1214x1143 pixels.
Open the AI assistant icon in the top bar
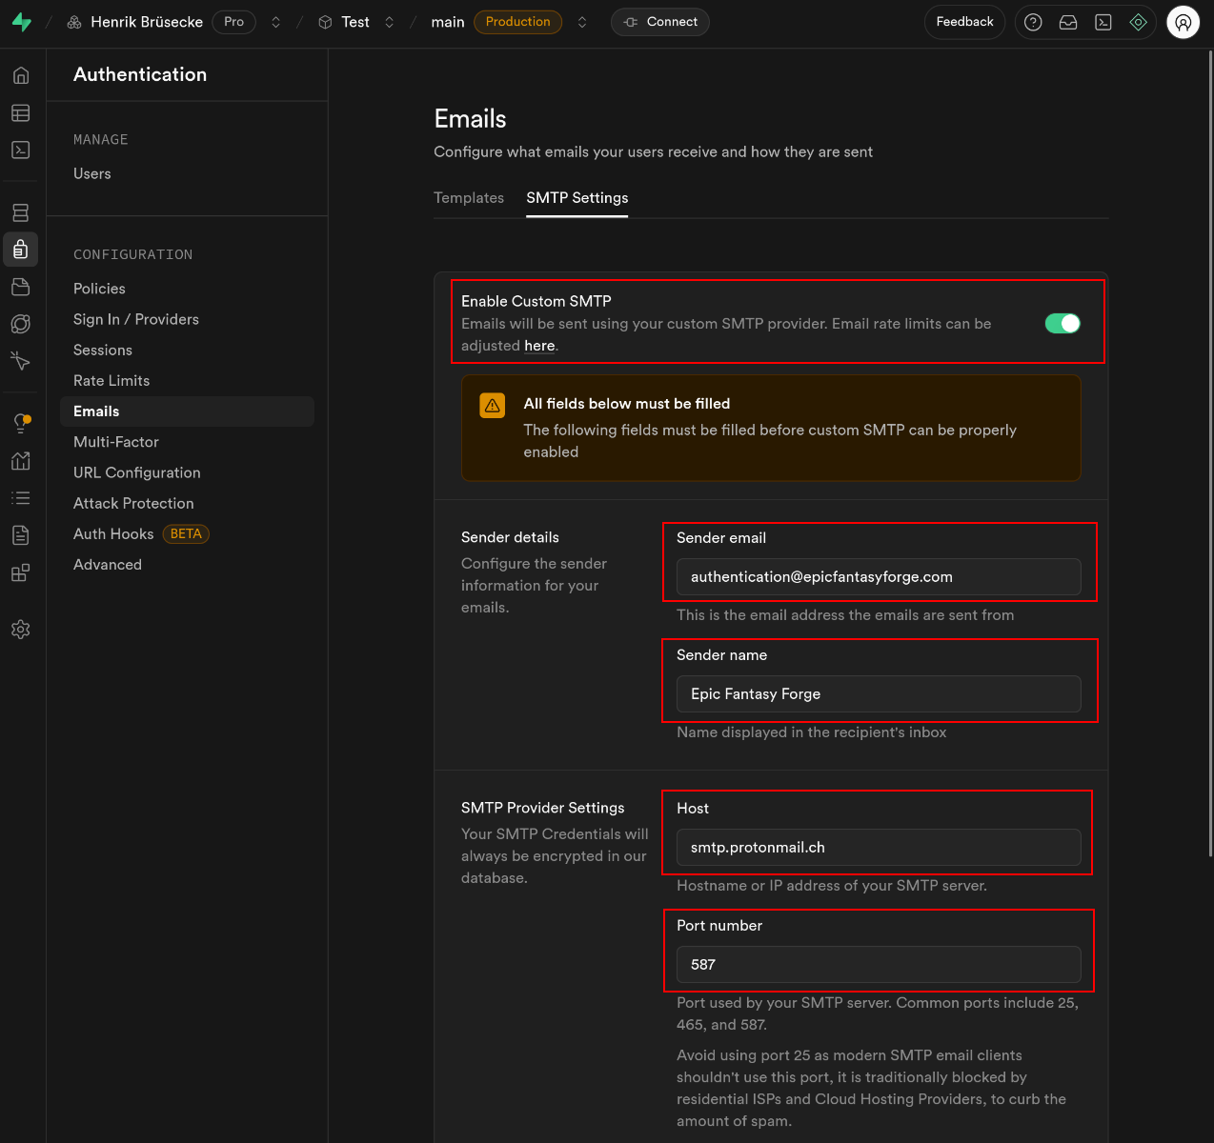1138,22
